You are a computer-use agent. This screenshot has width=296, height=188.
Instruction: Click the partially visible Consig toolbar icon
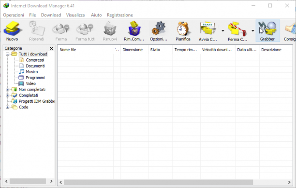pyautogui.click(x=291, y=28)
